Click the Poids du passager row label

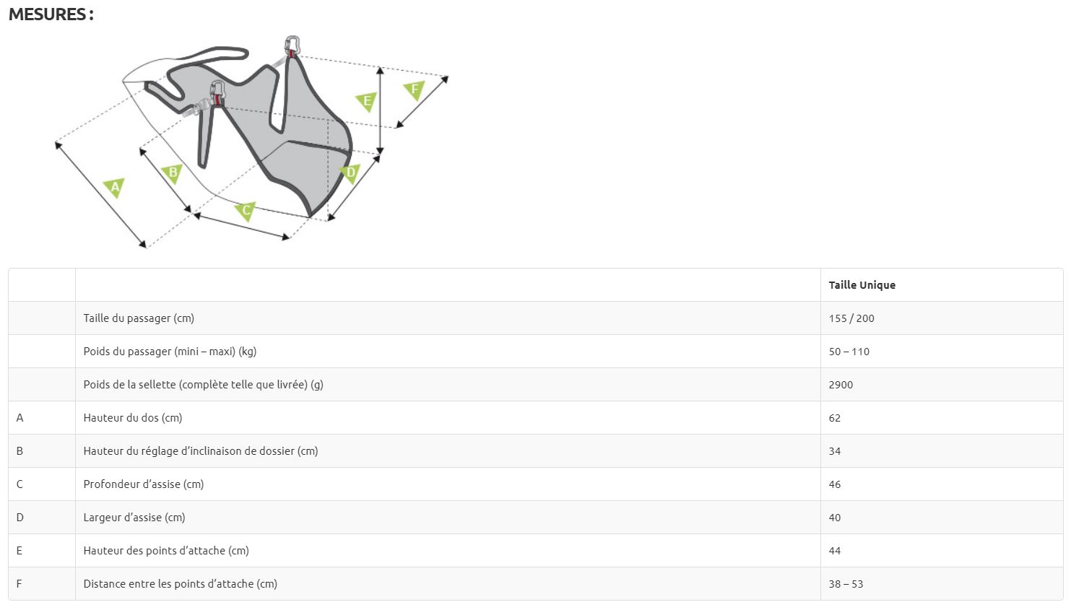pos(170,352)
